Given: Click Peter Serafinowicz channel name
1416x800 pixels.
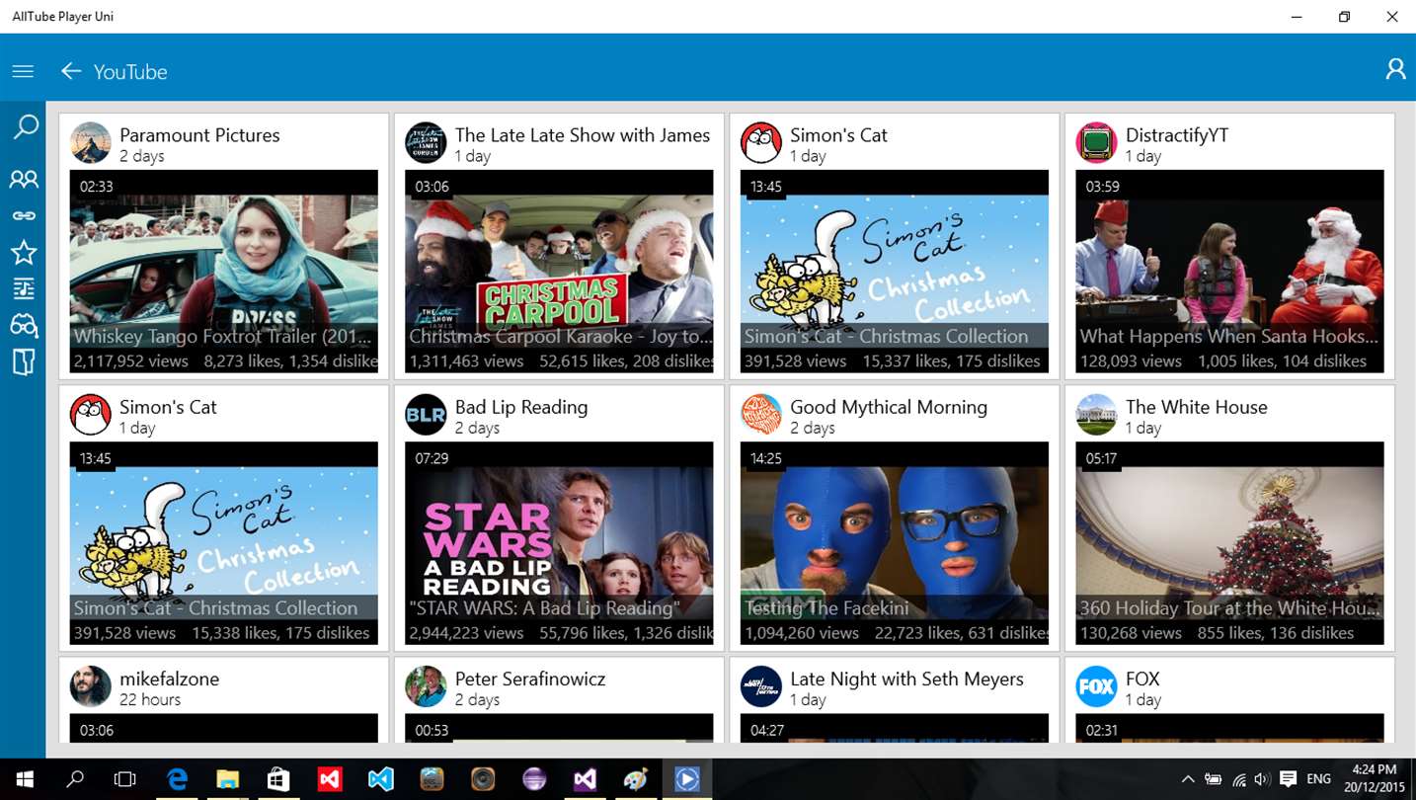Looking at the screenshot, I should (530, 679).
